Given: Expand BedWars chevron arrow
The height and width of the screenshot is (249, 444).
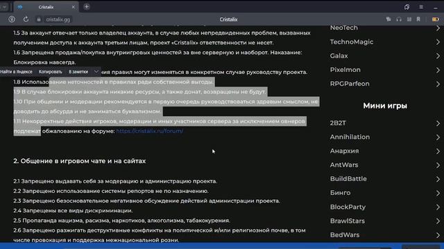Looking at the screenshot, I should pos(438,235).
